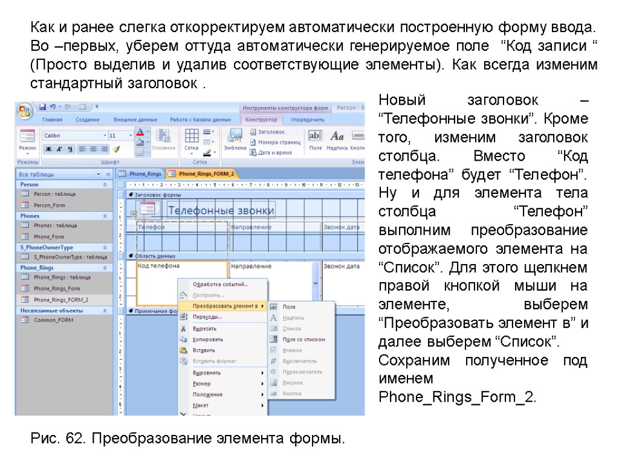The height and width of the screenshot is (464, 619).
Task: Click the Save icon in quick access toolbar
Action: click(x=43, y=107)
